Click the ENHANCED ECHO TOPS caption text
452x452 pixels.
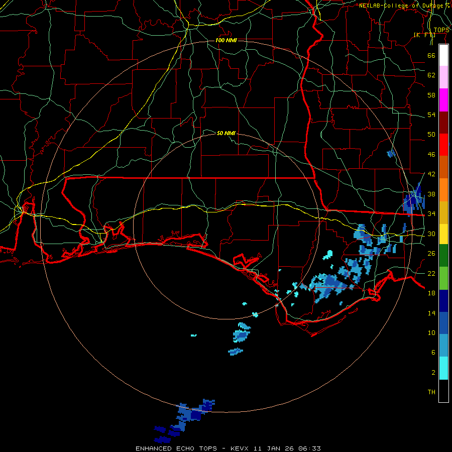coord(176,448)
